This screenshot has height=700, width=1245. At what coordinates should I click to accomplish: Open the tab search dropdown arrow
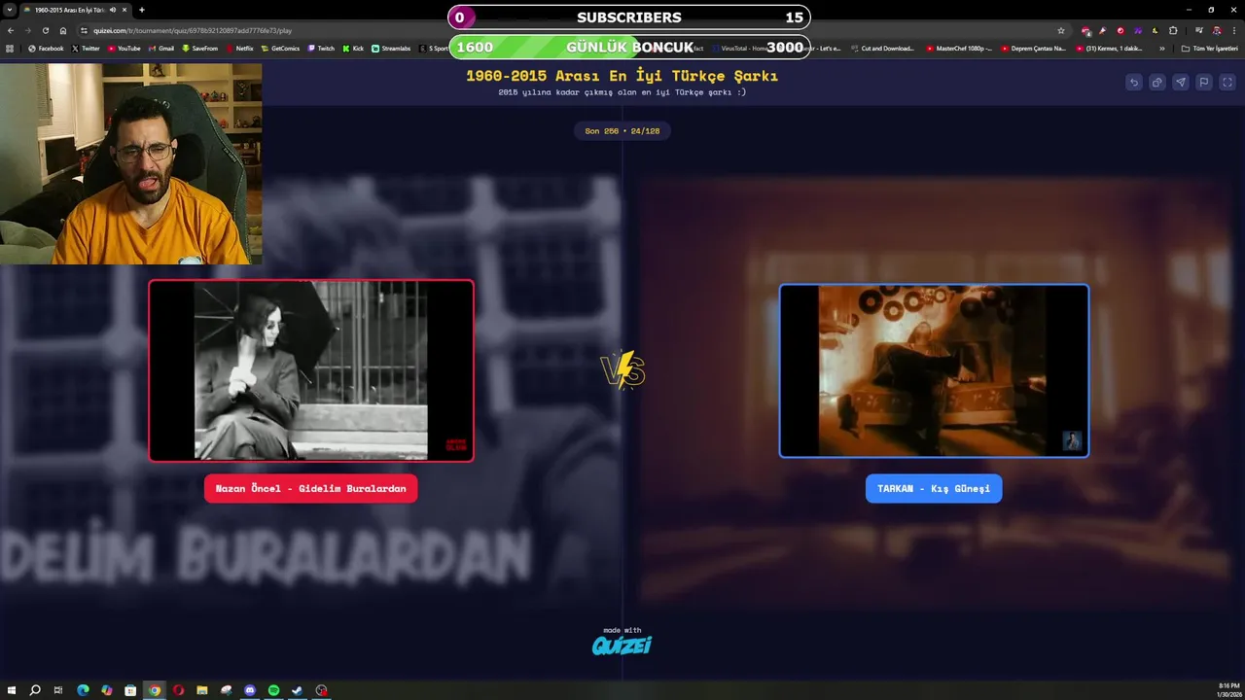click(x=10, y=10)
